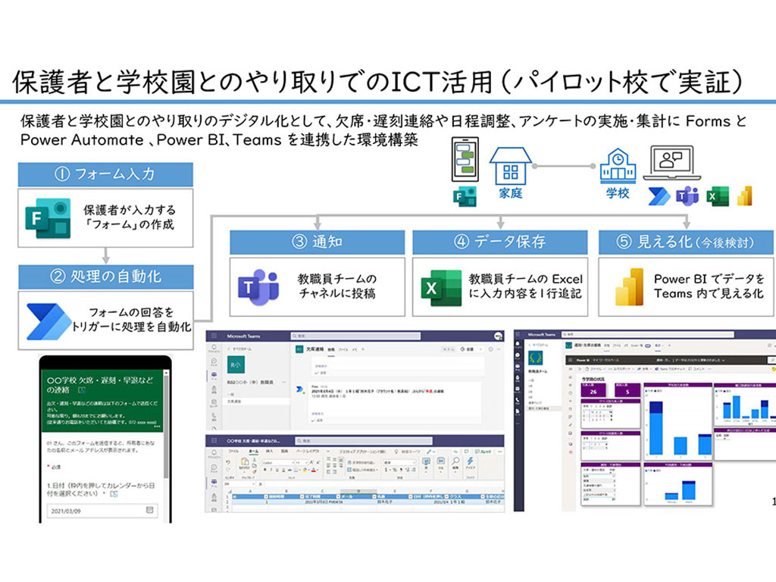Click Paste clipboard icon in Excel ribbon
776x582 pixels.
245,462
